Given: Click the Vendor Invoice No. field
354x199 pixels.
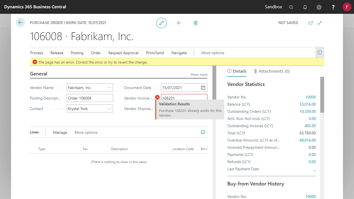Looking at the screenshot, I should pyautogui.click(x=184, y=97).
